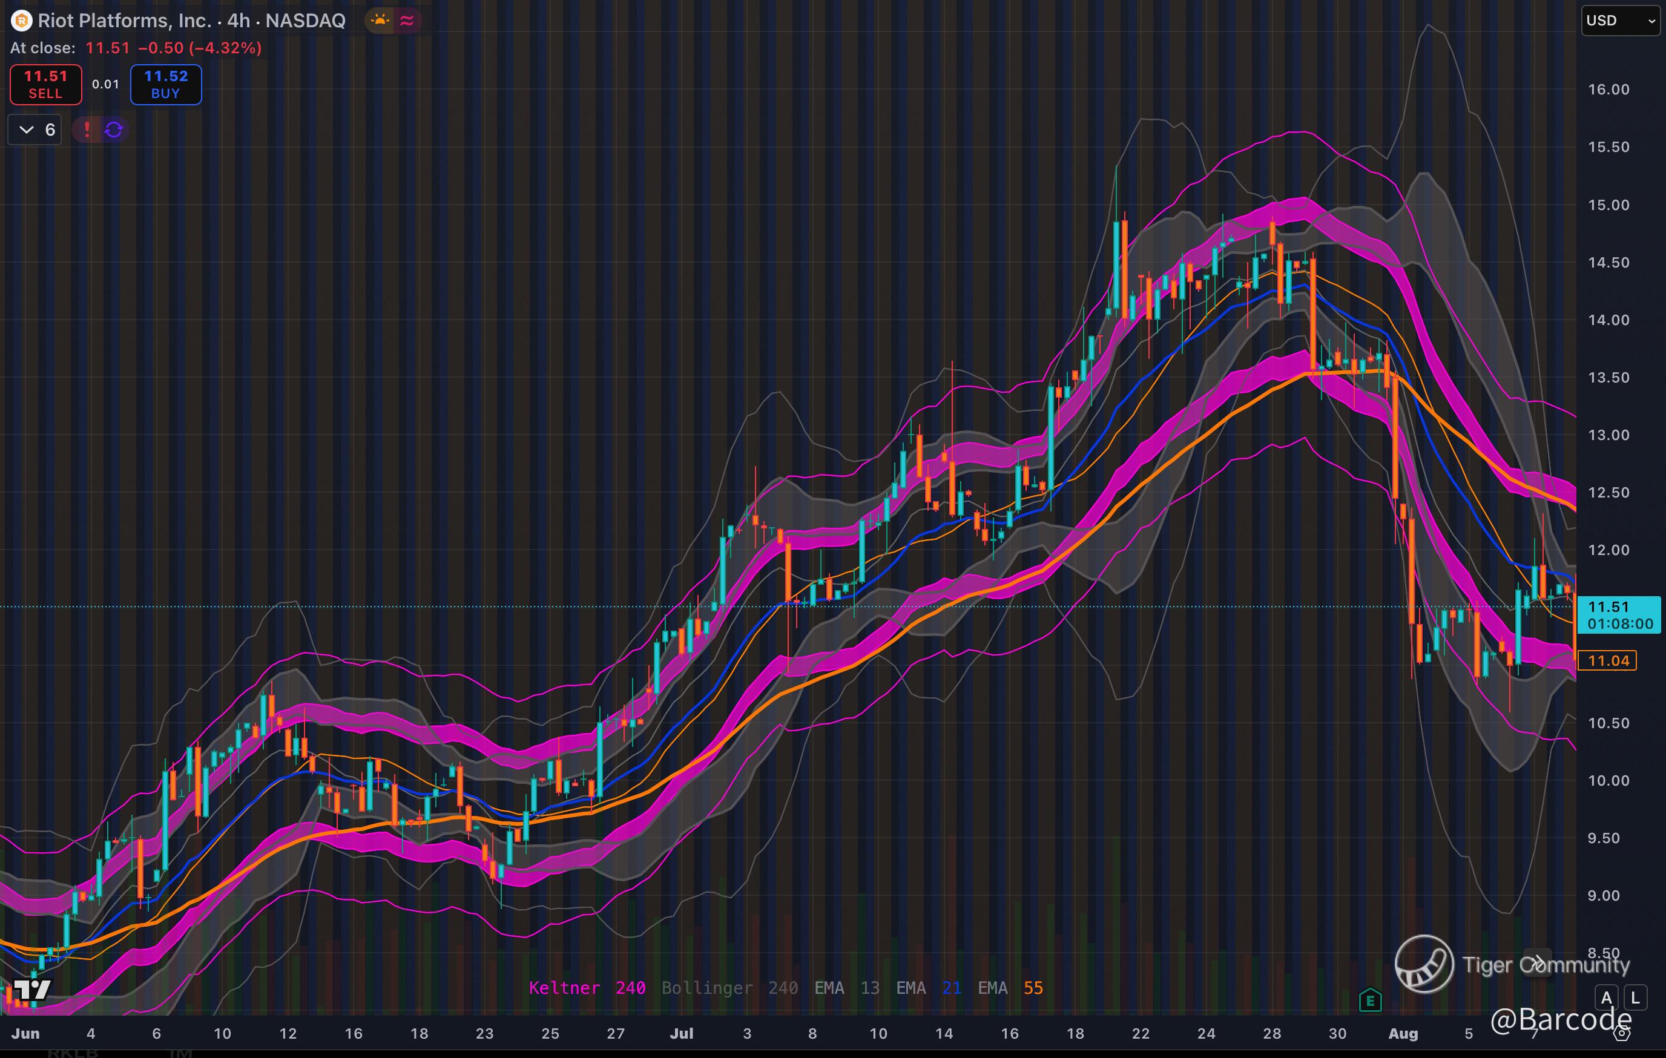Viewport: 1666px width, 1058px height.
Task: Click the pink wavy-lines data mode icon
Action: pyautogui.click(x=407, y=21)
